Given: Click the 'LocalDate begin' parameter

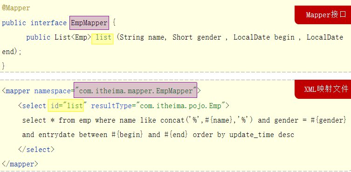Looking at the screenshot, I should coord(264,37).
